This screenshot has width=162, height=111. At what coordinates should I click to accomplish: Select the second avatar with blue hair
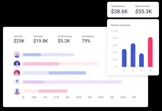coord(17,64)
